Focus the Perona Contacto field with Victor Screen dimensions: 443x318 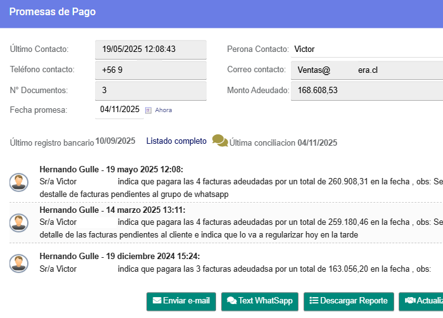pyautogui.click(x=367, y=49)
